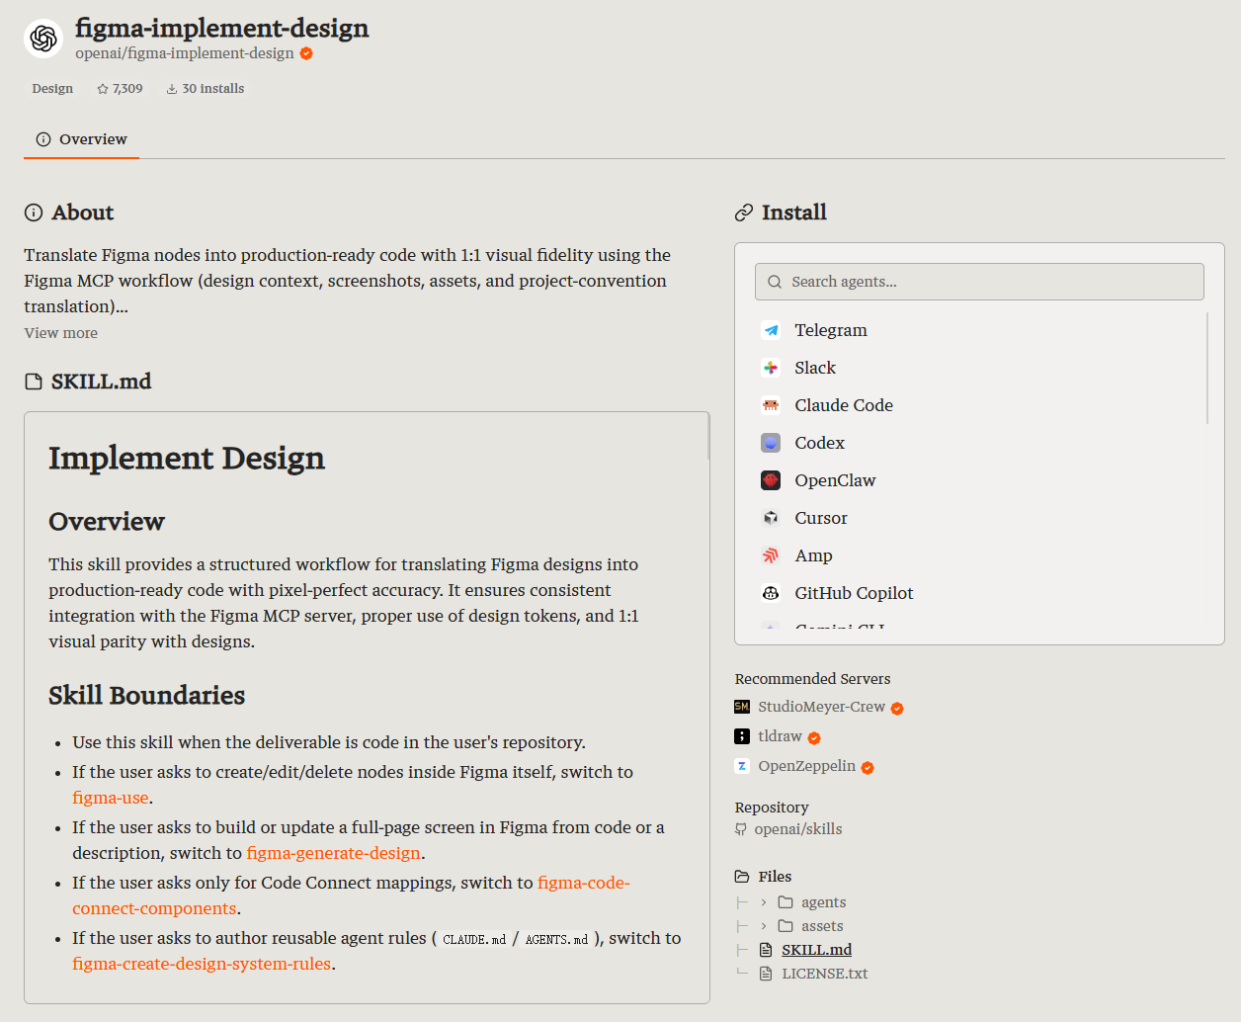Open the figma-create-design-system-rules link
Screen dimensions: 1241x1022
coord(202,964)
